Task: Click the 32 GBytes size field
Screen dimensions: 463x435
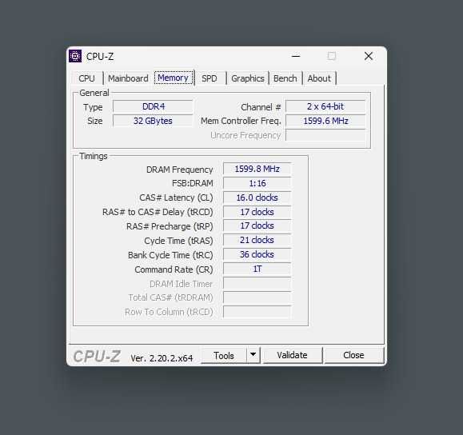Action: click(153, 121)
